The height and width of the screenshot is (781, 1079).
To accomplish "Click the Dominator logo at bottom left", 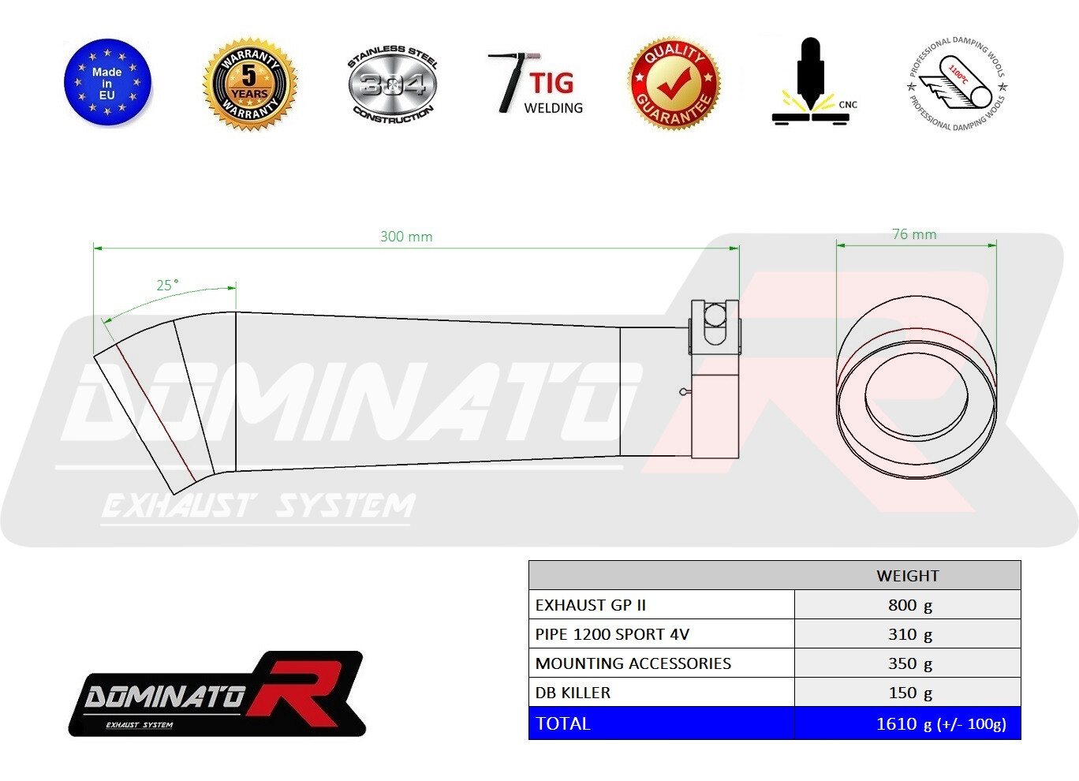I will pos(216,695).
